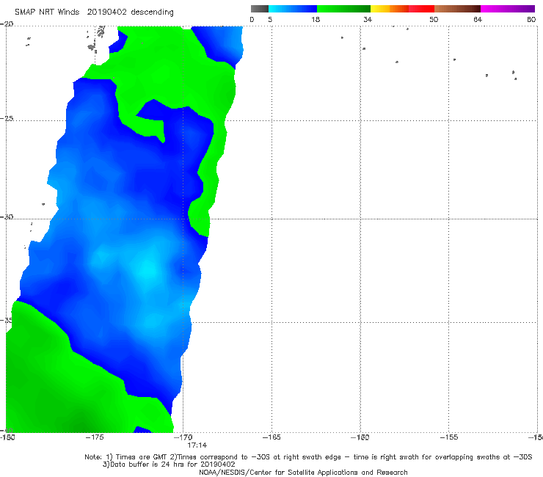Screen dimensions: 543x477
Task: Click the color bar label '5'
Action: click(x=270, y=20)
